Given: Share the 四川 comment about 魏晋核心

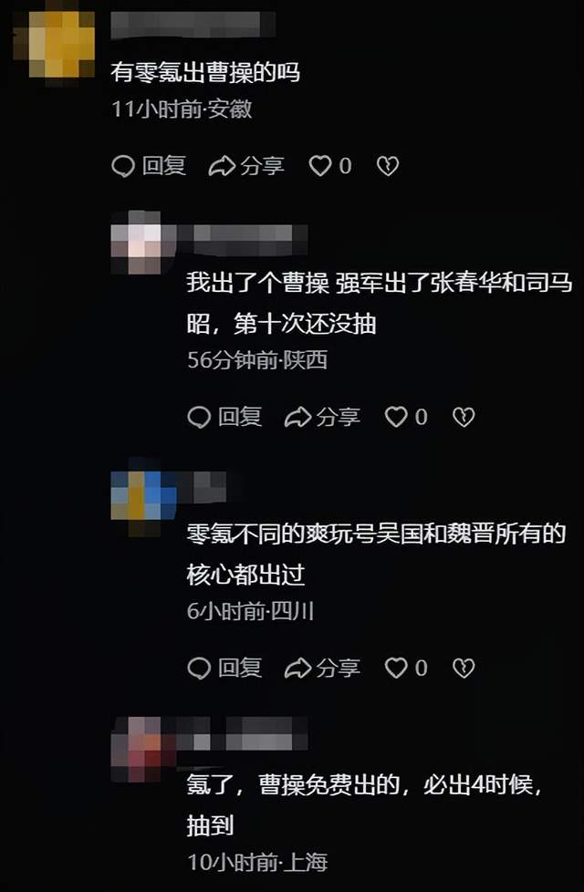Looking at the screenshot, I should (x=322, y=668).
